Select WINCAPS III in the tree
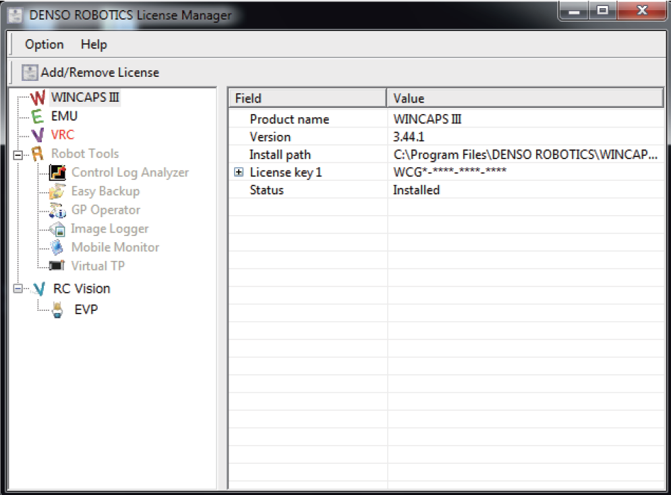 [85, 98]
